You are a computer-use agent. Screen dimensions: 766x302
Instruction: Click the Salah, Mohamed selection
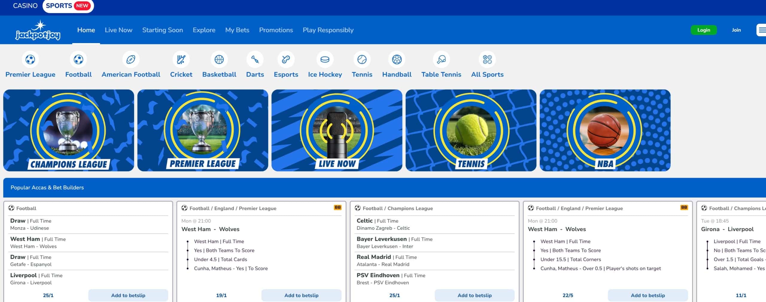(x=739, y=268)
